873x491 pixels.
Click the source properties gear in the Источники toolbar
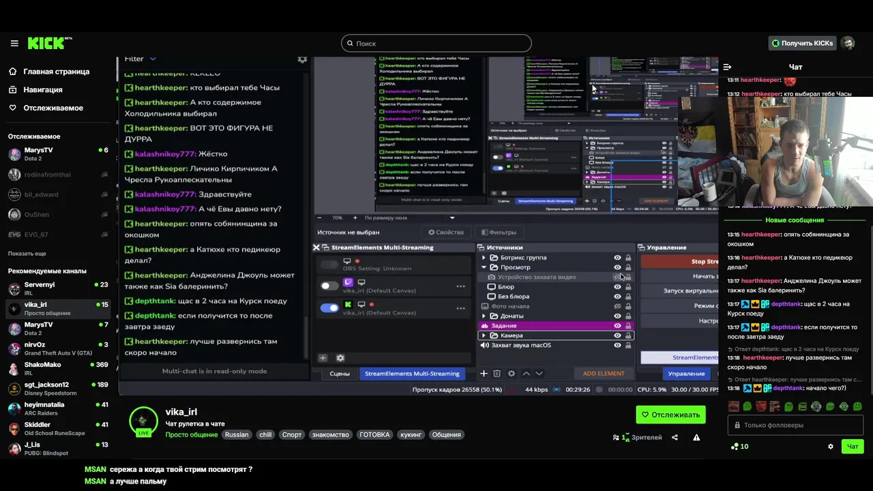tap(511, 374)
